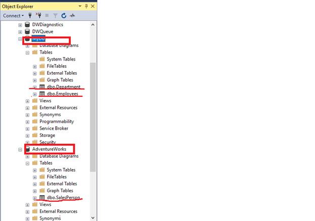Expand FileTables under MyDB Tables
Image resolution: width=315 pixels, height=221 pixels.
[35, 67]
